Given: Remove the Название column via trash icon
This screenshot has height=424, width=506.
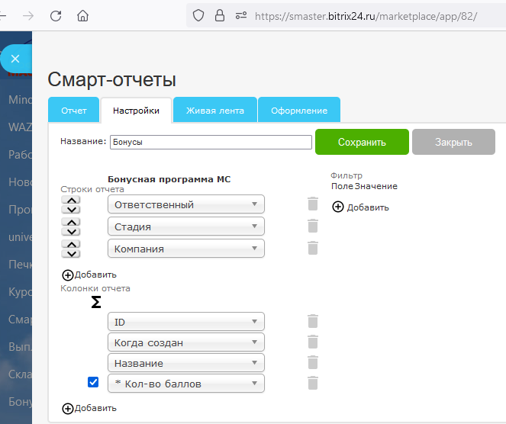Looking at the screenshot, I should (312, 363).
